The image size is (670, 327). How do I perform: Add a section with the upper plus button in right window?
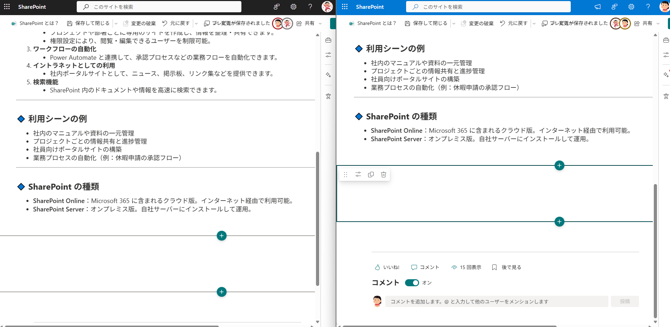click(x=560, y=165)
